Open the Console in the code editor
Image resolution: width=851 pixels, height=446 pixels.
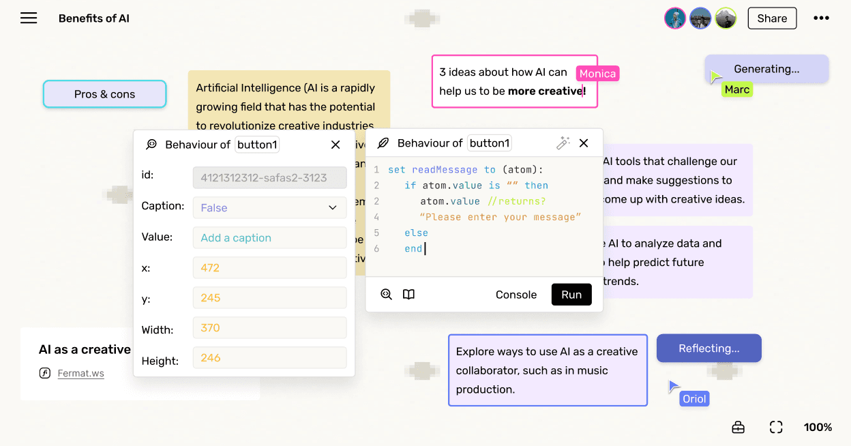coord(516,294)
